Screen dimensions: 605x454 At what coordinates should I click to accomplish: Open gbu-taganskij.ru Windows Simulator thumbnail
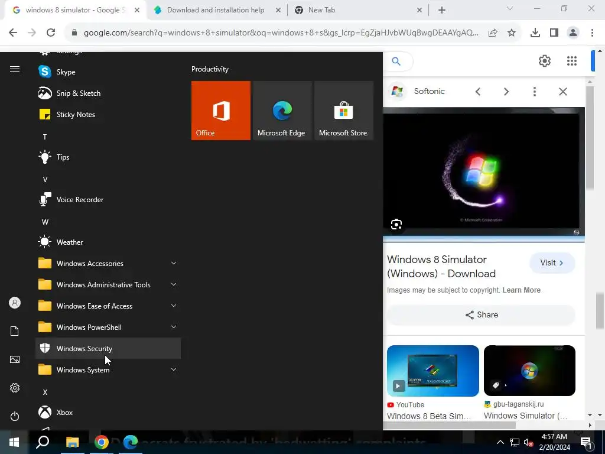click(x=529, y=371)
